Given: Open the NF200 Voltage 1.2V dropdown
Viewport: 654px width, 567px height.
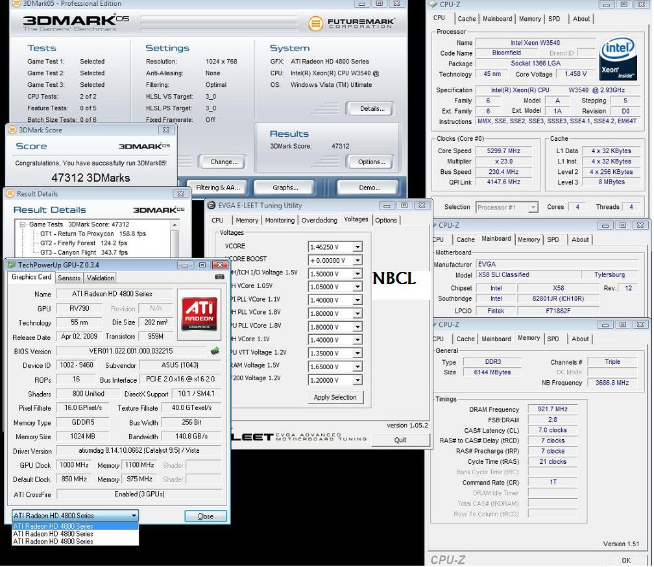Looking at the screenshot, I should coord(357,380).
